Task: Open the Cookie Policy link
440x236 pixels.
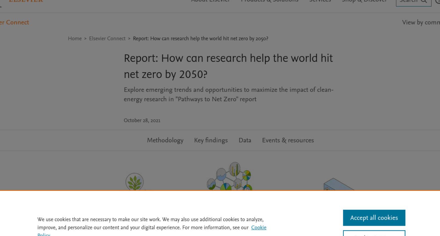Action: (x=259, y=228)
